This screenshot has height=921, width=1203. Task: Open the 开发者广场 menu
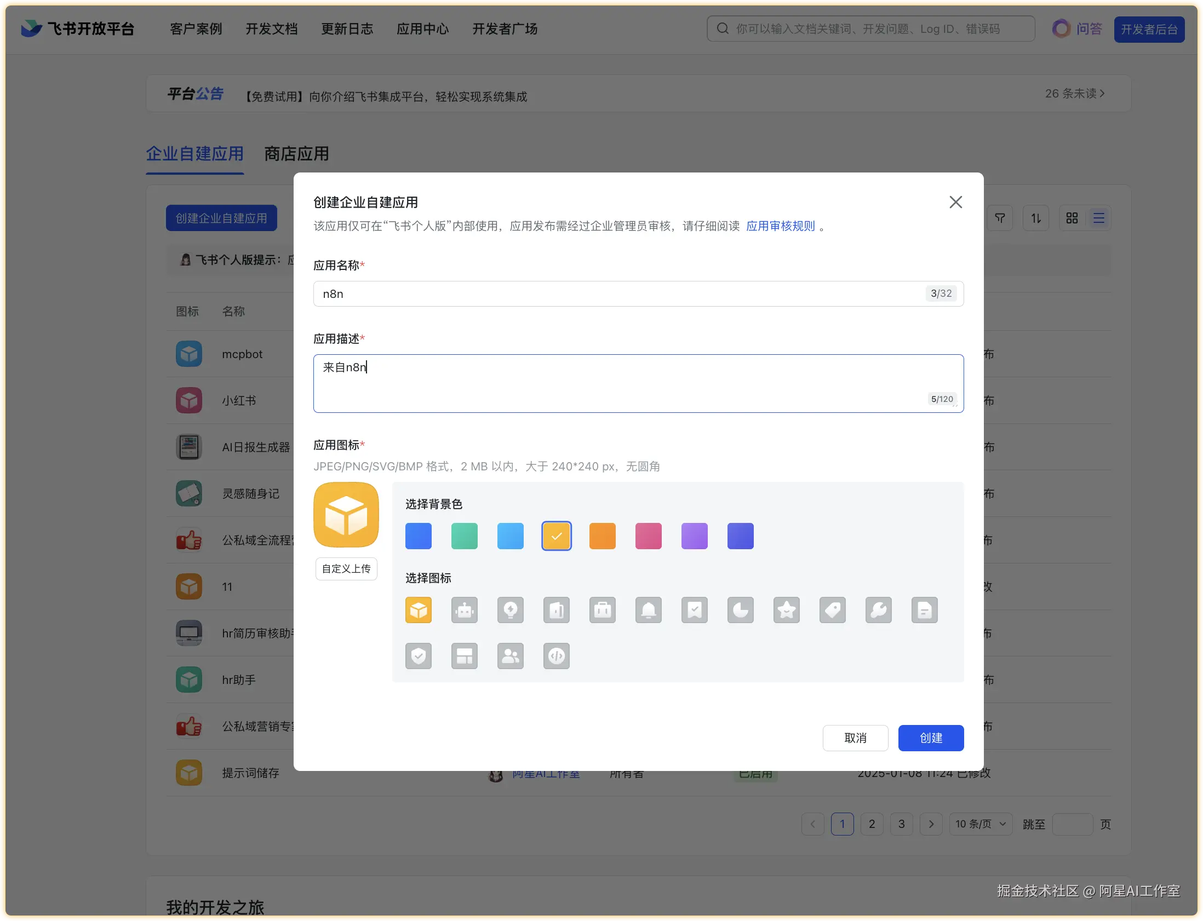pos(505,28)
